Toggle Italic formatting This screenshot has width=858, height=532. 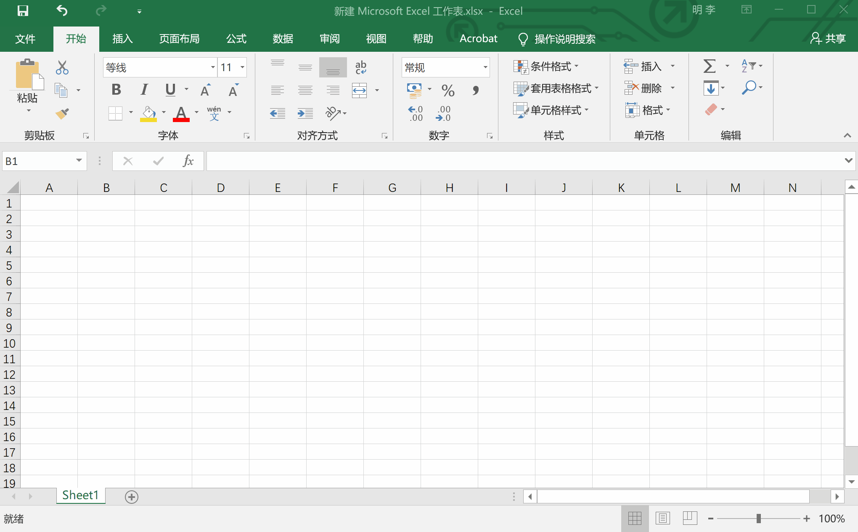(x=144, y=90)
